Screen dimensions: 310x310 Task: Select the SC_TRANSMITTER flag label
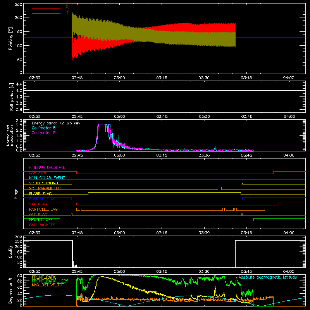45,188
